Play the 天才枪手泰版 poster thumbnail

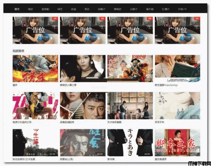point(130,106)
